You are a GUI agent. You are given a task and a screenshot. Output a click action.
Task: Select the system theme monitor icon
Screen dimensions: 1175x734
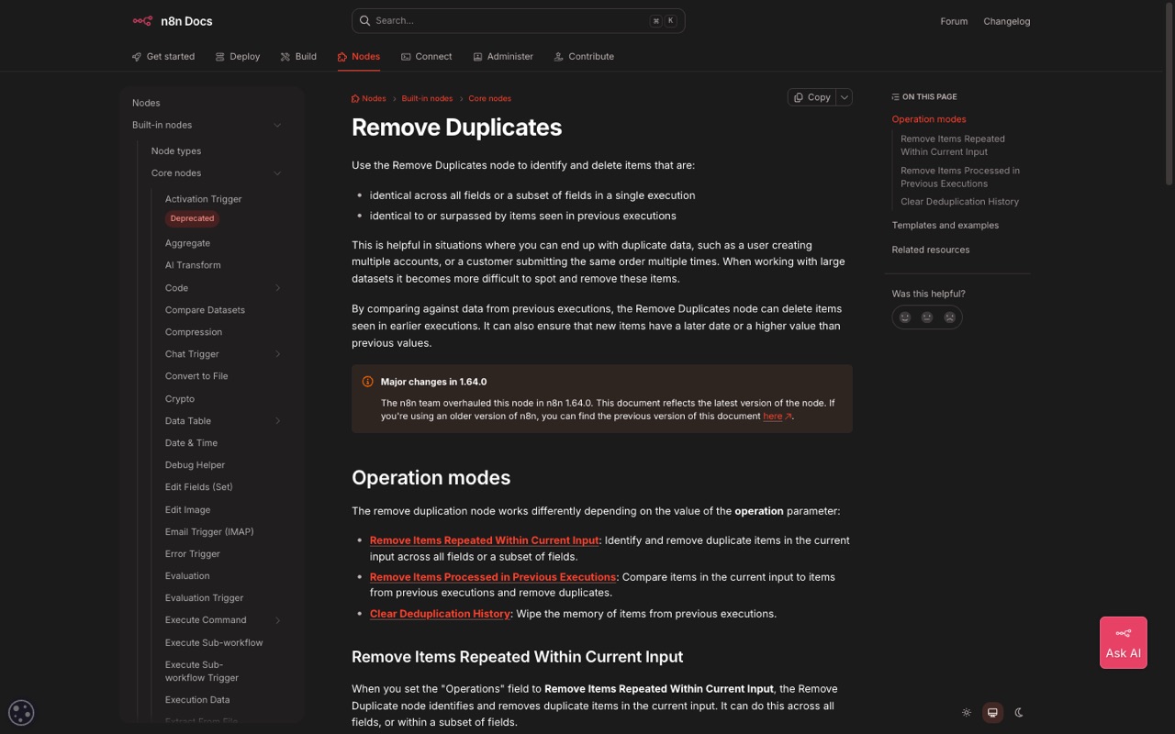992,712
